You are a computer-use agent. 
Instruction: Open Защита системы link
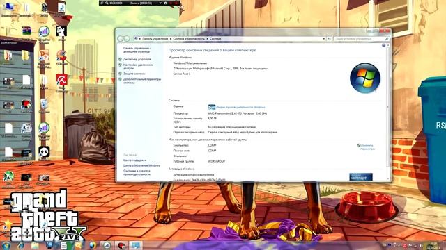[x=134, y=74]
